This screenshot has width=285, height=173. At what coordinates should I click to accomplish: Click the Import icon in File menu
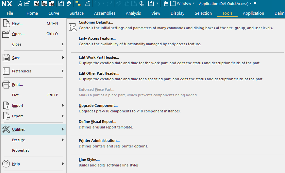(6, 106)
